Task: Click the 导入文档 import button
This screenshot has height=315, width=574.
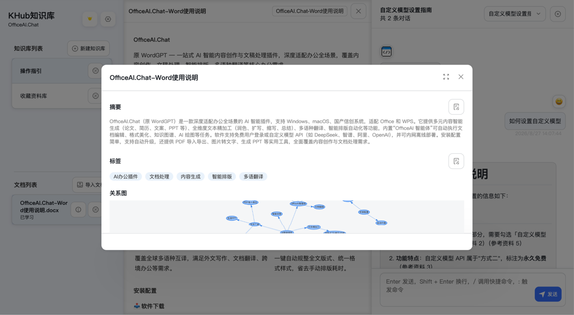Action: [x=87, y=185]
